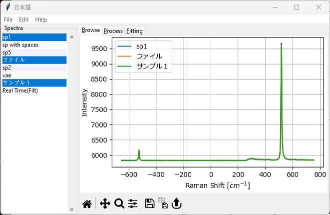This screenshot has width=330, height=215.
Task: Choose 'Real Time(Filt)' from the Spectra list
Action: (20, 90)
